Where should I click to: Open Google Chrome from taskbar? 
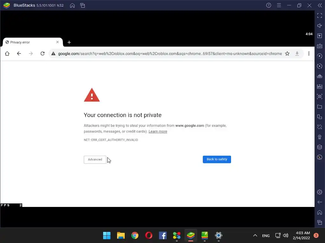(135, 235)
